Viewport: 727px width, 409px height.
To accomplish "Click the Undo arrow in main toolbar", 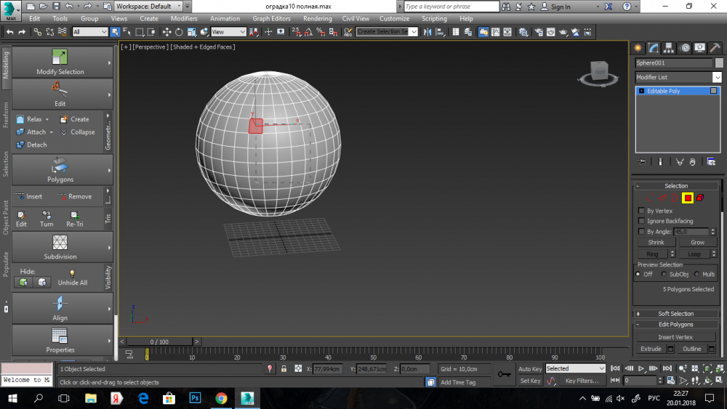I will (9, 32).
